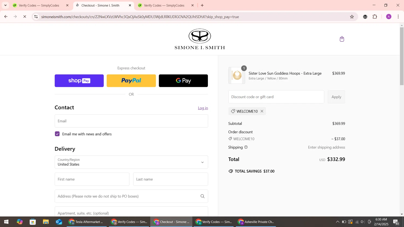Click the address bar URL
The width and height of the screenshot is (404, 227).
(140, 17)
